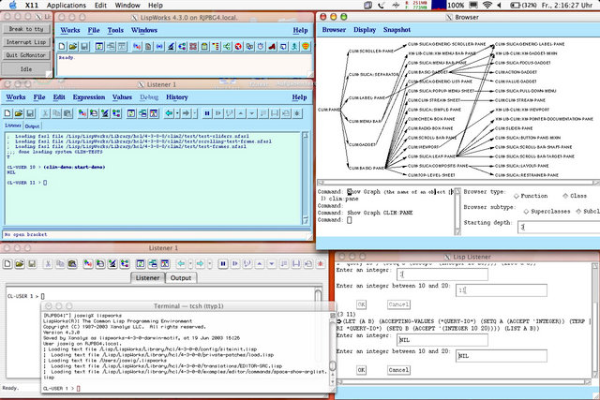Switch to Output tab in blue Listener 1 window
The height and width of the screenshot is (400, 600).
[32, 126]
